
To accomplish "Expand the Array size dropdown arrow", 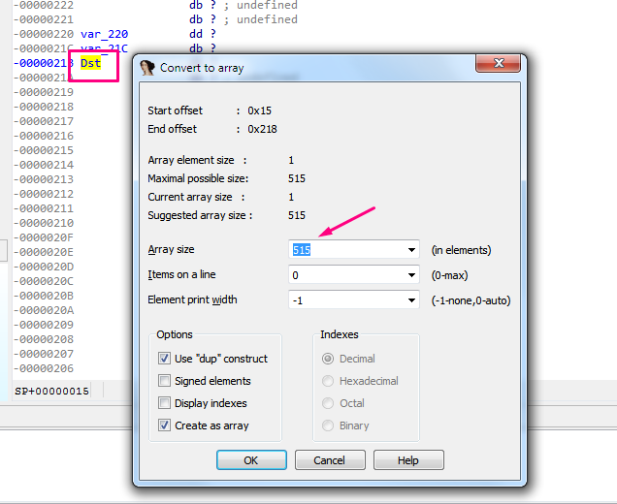I will click(410, 250).
